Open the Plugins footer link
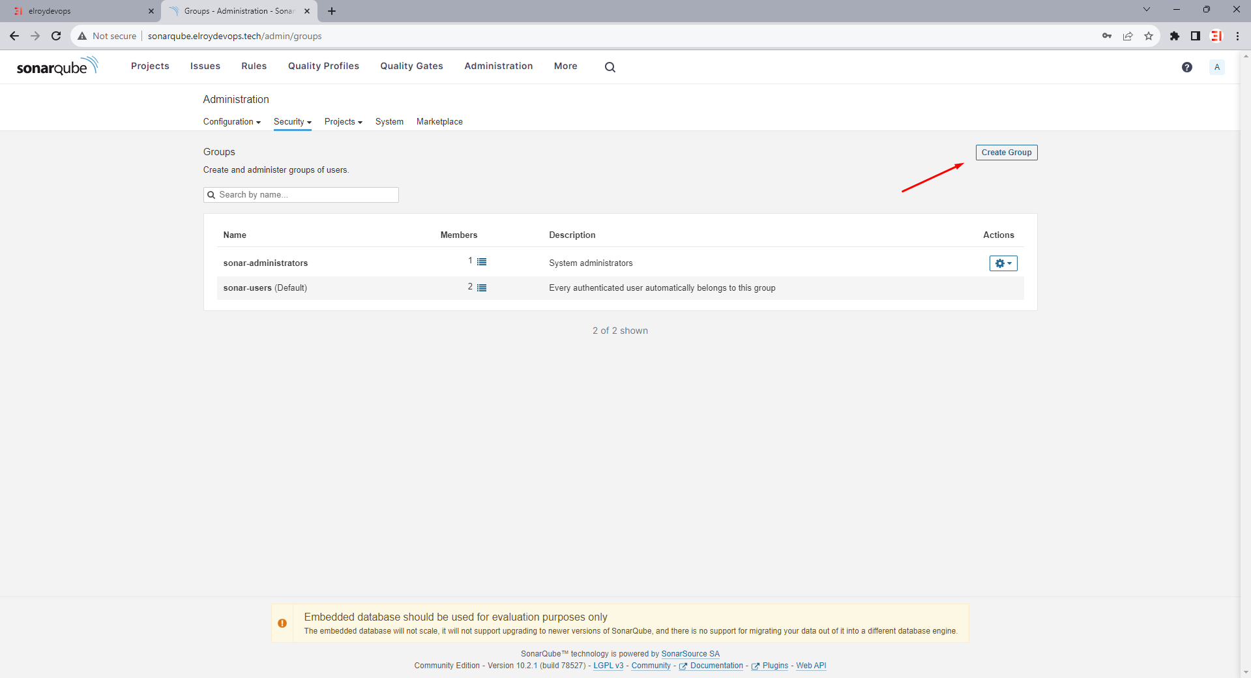This screenshot has height=678, width=1251. pyautogui.click(x=769, y=666)
